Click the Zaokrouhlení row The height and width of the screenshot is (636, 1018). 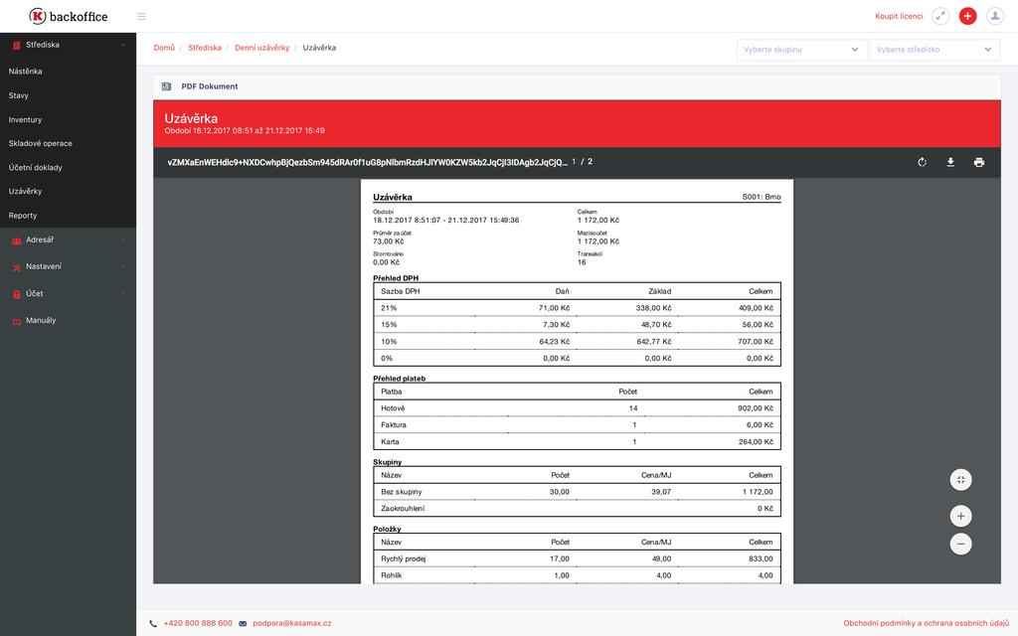[578, 509]
